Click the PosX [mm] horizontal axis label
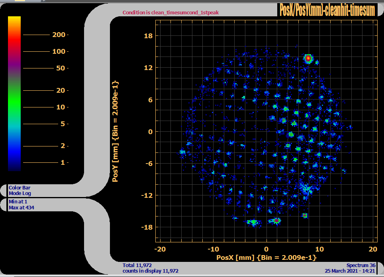 [x=266, y=258]
